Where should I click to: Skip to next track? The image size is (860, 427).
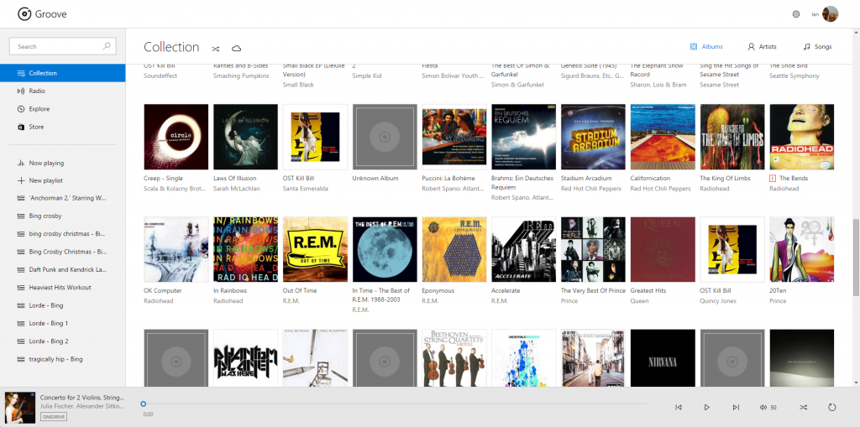(x=736, y=407)
